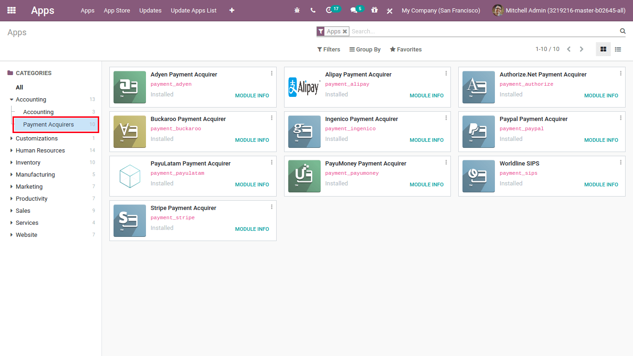Screen dimensions: 633x356
Task: Open Module Info for Adyen
Action: pyautogui.click(x=252, y=95)
